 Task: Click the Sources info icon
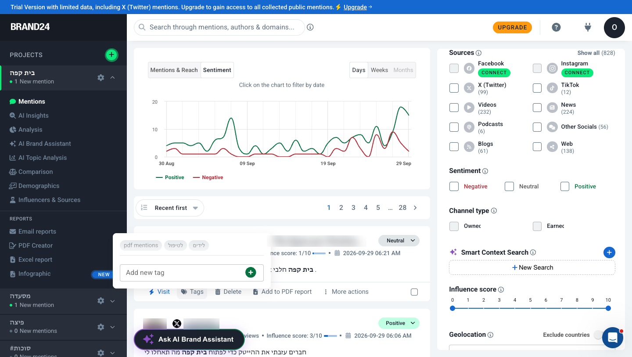pos(478,53)
